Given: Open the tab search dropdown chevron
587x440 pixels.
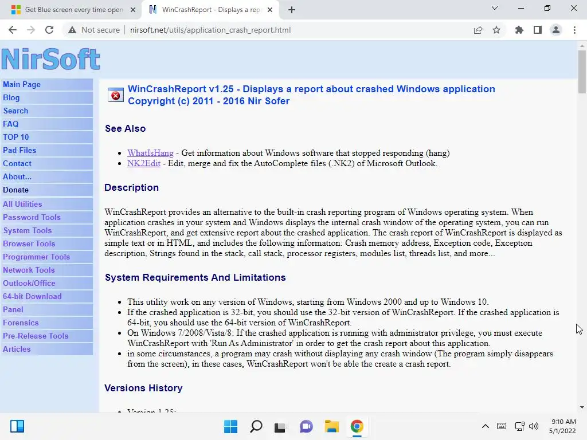Looking at the screenshot, I should point(495,8).
